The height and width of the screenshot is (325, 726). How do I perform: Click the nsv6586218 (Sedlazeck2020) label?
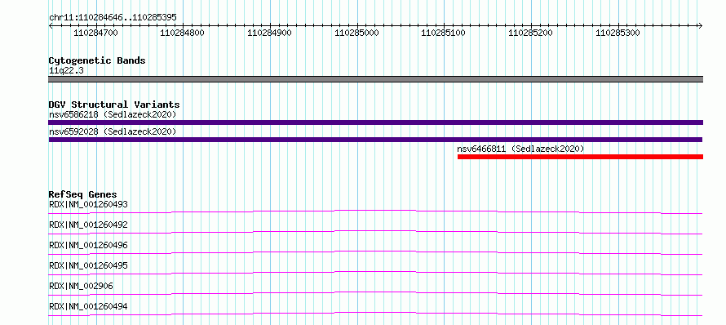(x=113, y=114)
